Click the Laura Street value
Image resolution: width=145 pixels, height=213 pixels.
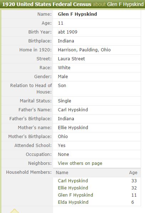pos(71,59)
